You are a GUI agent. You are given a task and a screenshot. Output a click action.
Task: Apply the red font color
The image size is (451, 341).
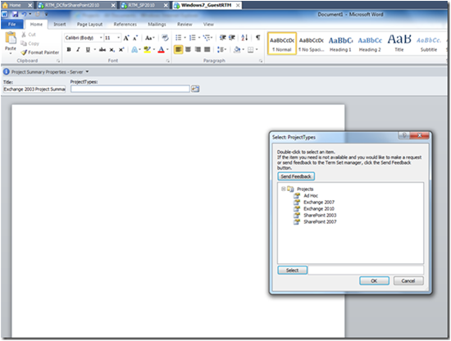[161, 49]
